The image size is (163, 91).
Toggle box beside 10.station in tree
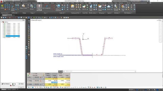pyautogui.click(x=5, y=37)
